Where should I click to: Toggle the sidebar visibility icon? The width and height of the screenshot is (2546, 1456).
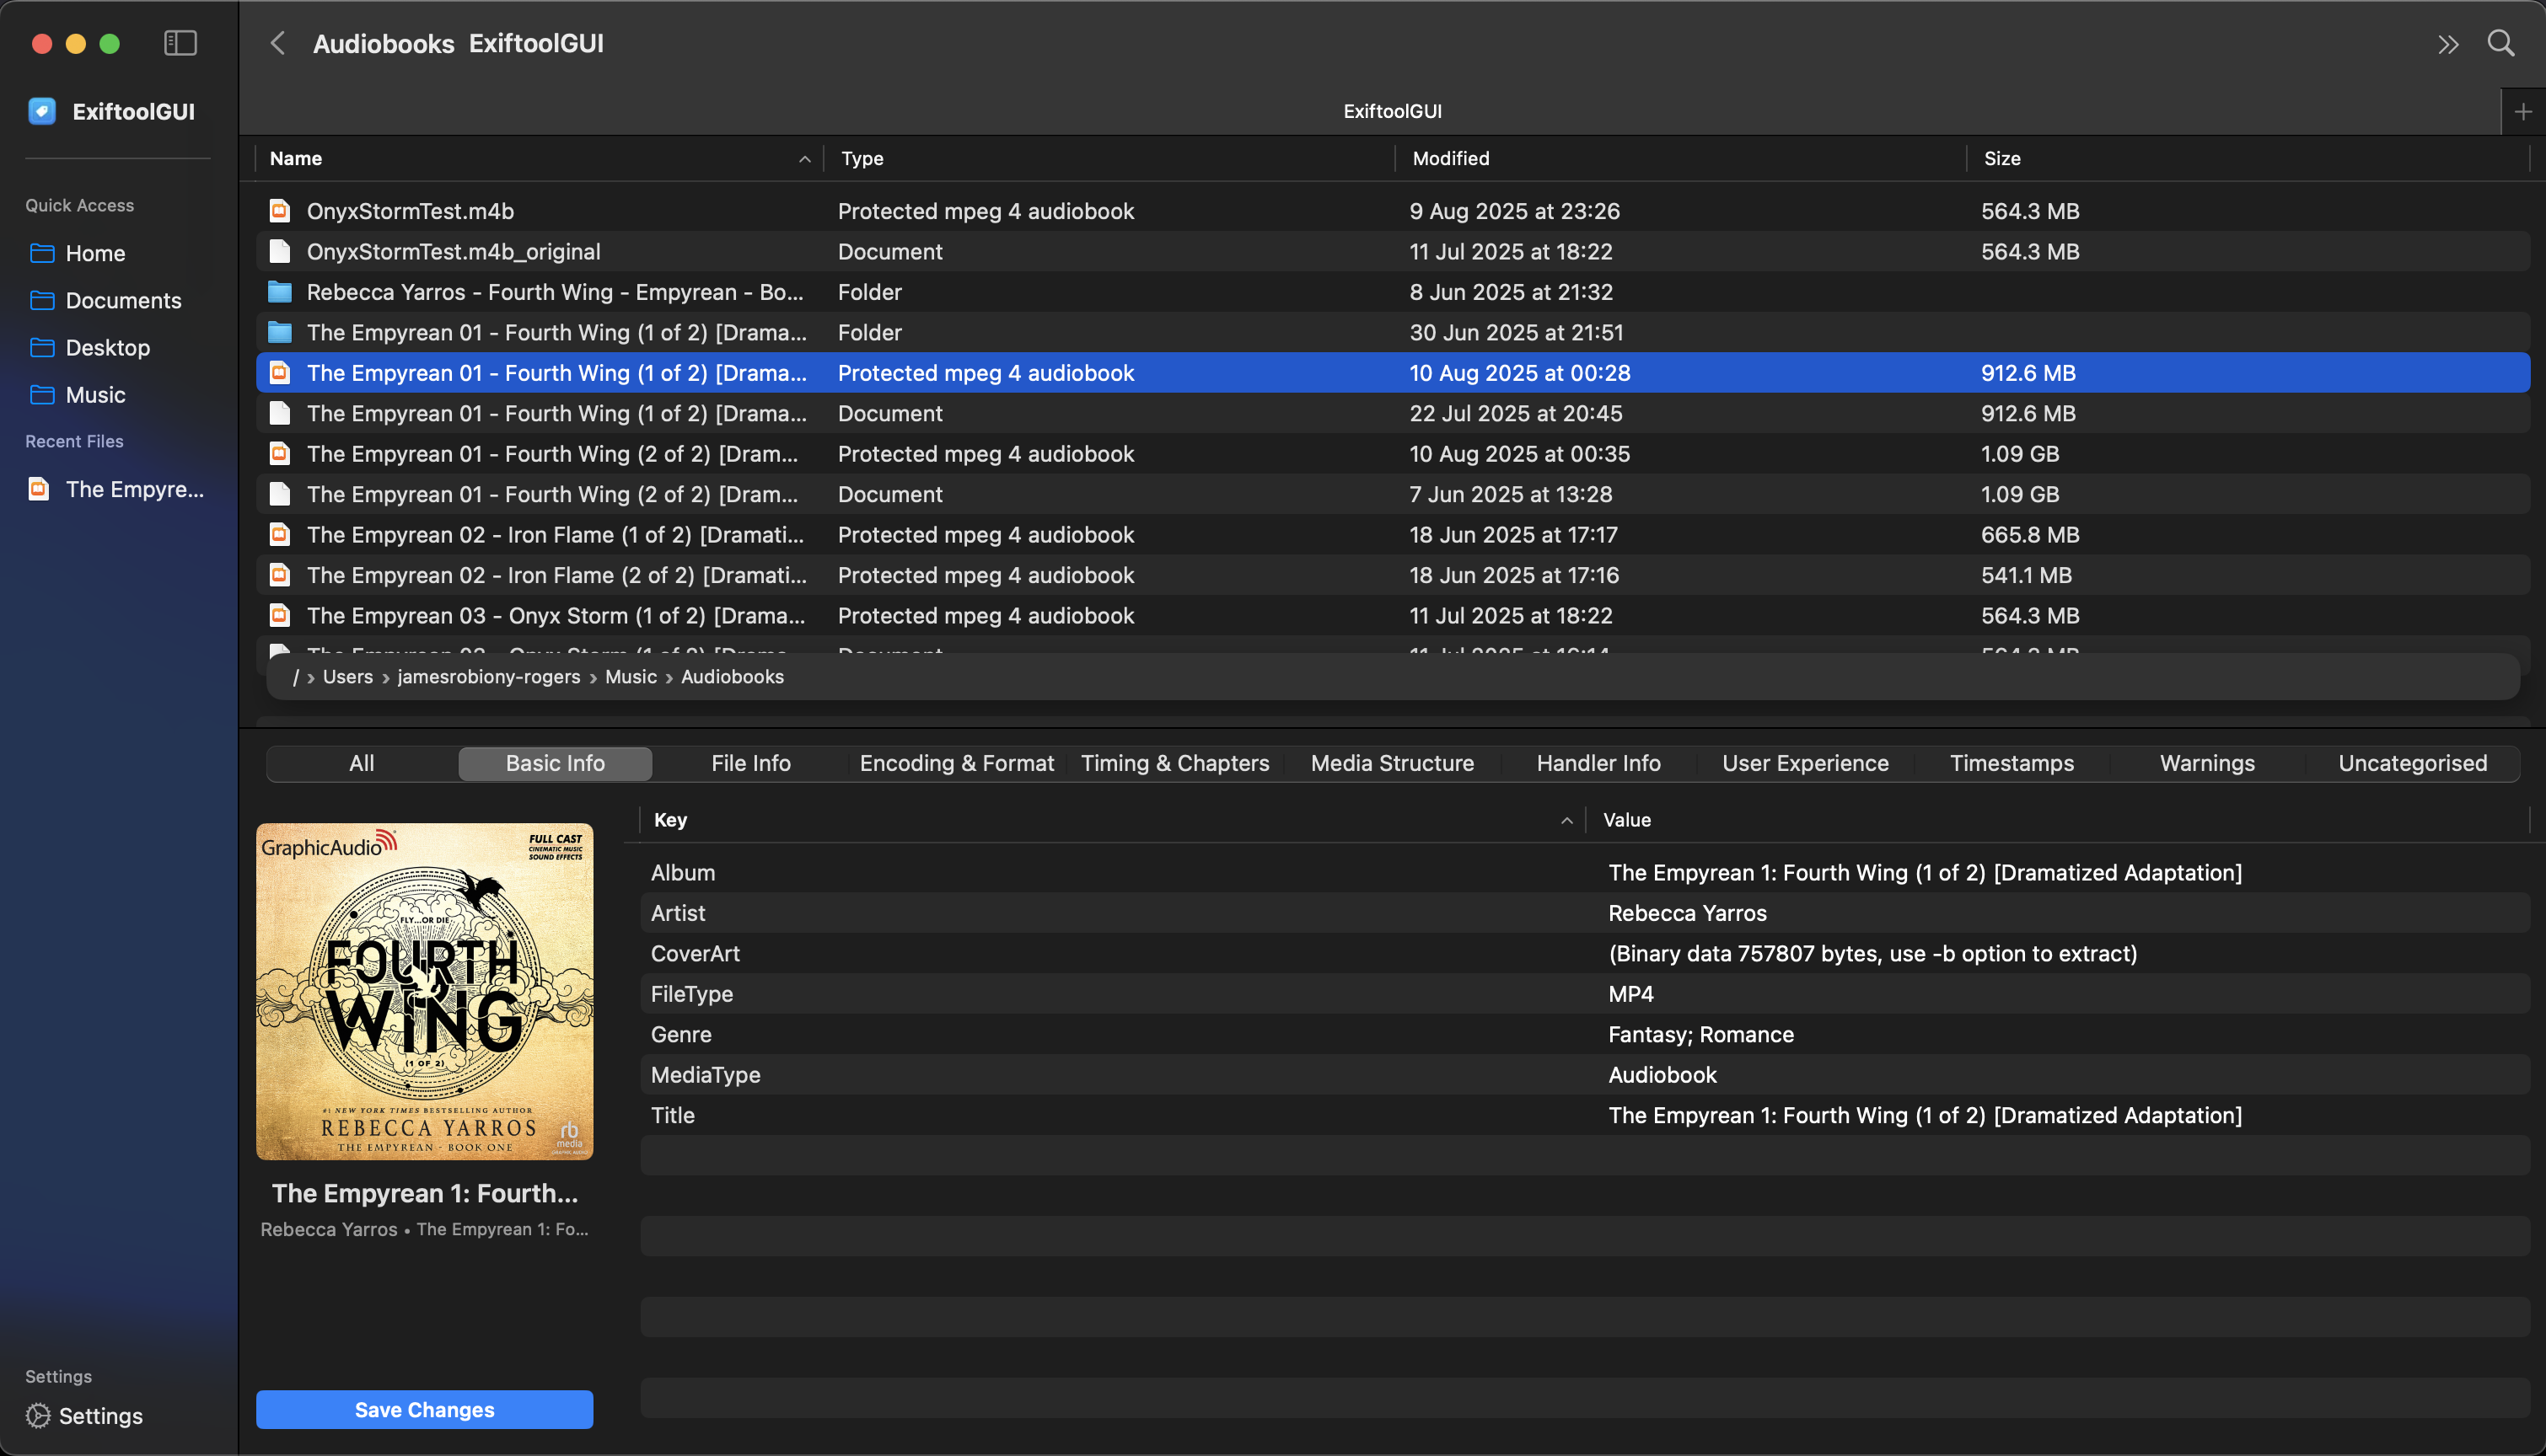click(x=180, y=43)
